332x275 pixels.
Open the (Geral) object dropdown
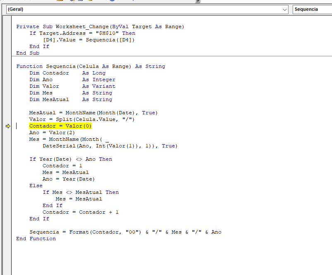pyautogui.click(x=147, y=10)
